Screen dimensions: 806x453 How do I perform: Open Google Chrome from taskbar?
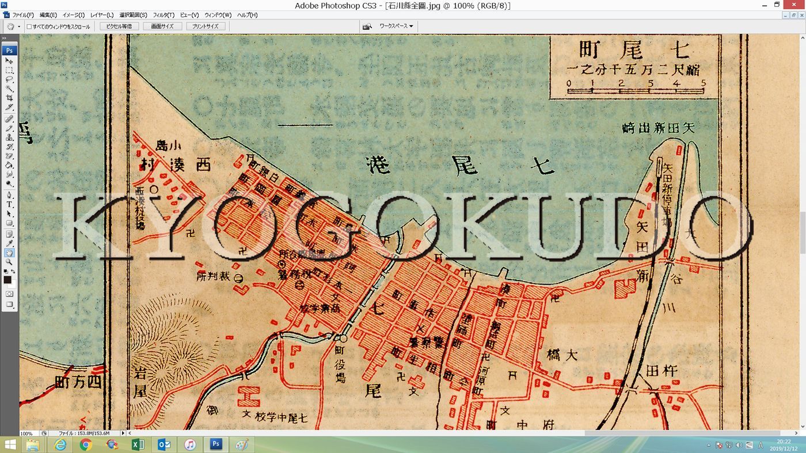tap(86, 445)
